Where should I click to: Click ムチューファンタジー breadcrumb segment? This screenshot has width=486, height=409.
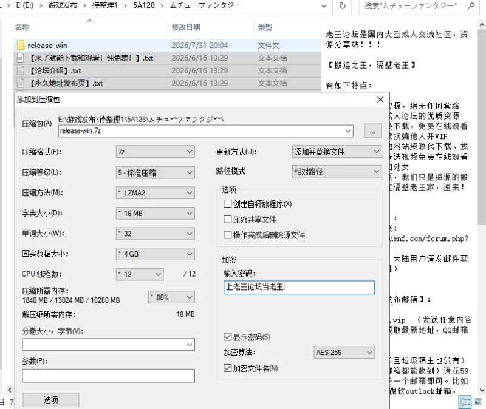pyautogui.click(x=205, y=5)
